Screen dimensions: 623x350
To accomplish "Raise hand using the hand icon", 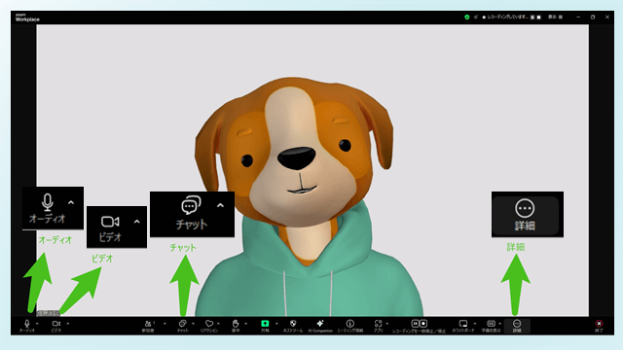I will [236, 324].
